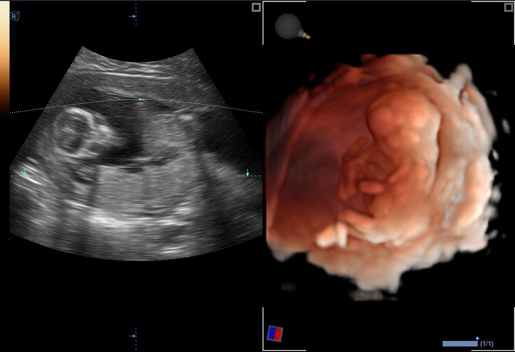Image resolution: width=515 pixels, height=352 pixels.
Task: Select the cyan control point on curved line
Action: [140, 99]
